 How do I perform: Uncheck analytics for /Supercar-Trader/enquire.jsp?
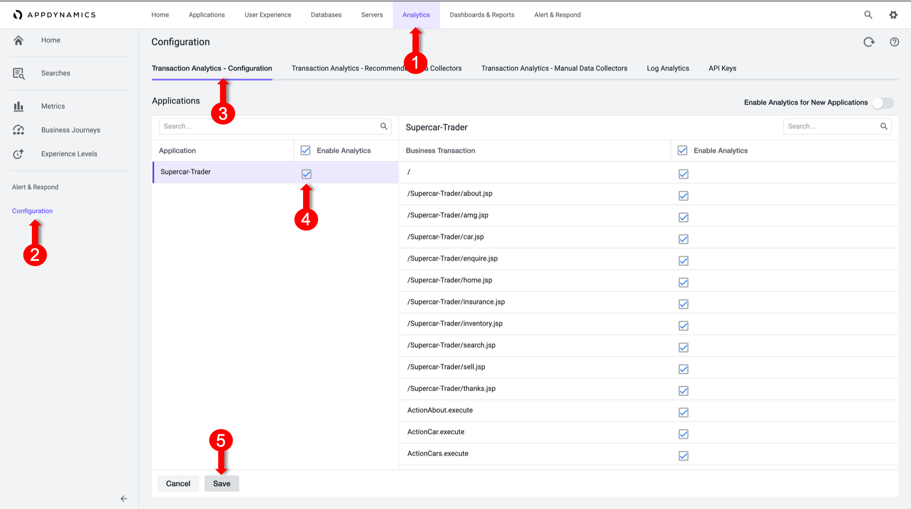[683, 260]
